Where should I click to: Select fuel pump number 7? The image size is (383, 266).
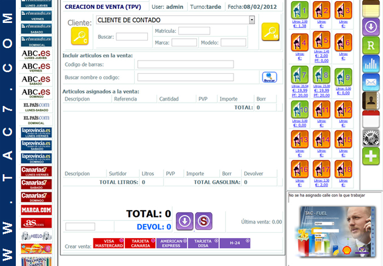click(x=299, y=75)
